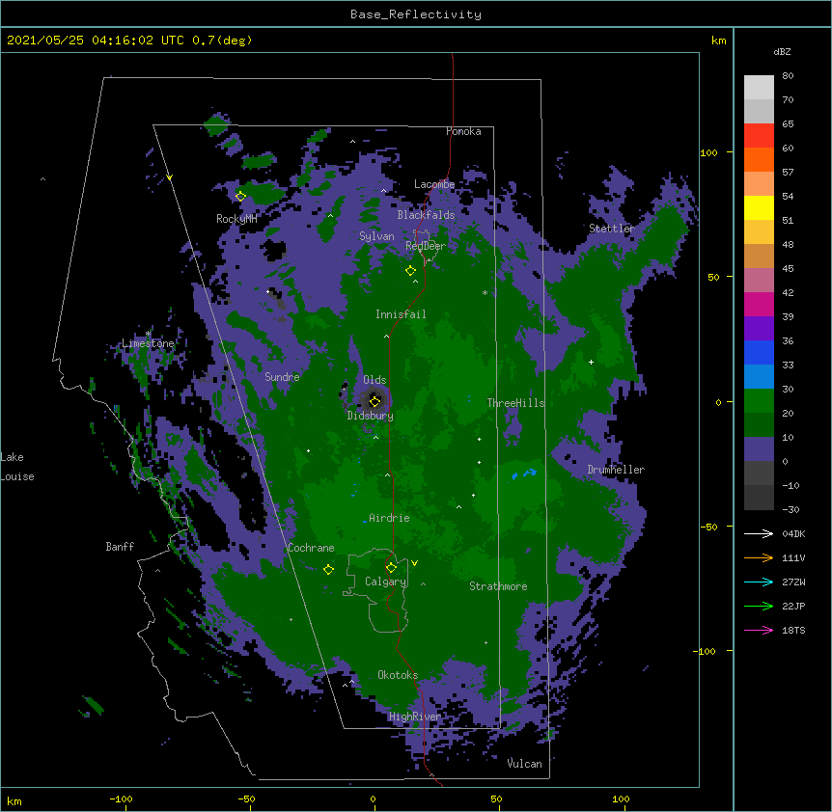The width and height of the screenshot is (832, 812).
Task: Click the Lacombe label
Action: [434, 184]
